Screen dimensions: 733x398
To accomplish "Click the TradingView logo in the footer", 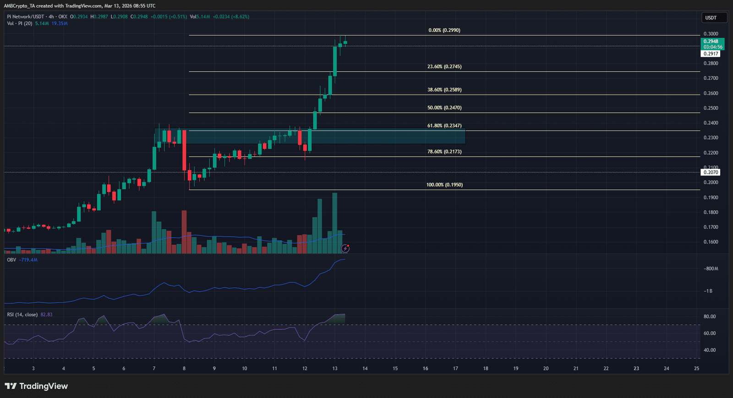I will pos(37,386).
